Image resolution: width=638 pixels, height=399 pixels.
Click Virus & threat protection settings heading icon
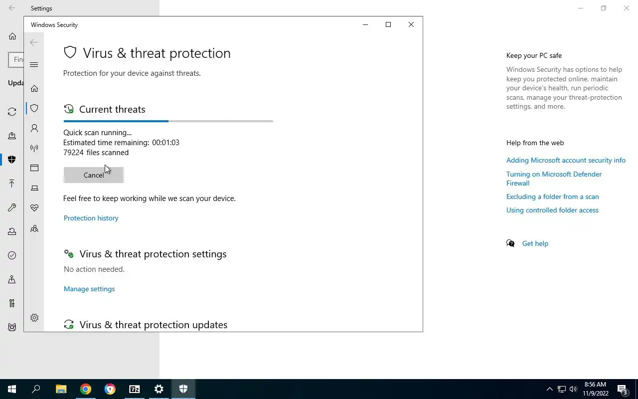coord(69,254)
